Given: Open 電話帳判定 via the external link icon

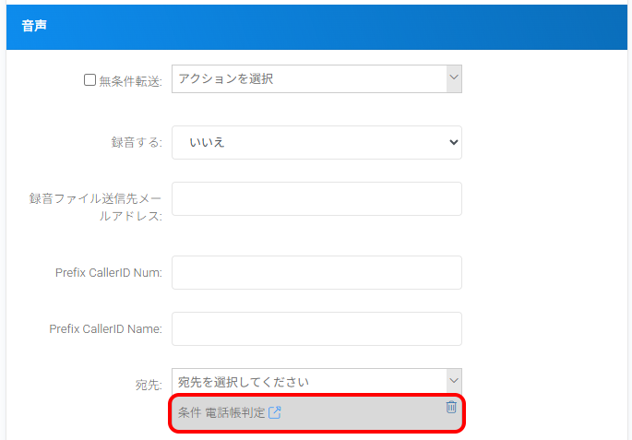Looking at the screenshot, I should [274, 412].
